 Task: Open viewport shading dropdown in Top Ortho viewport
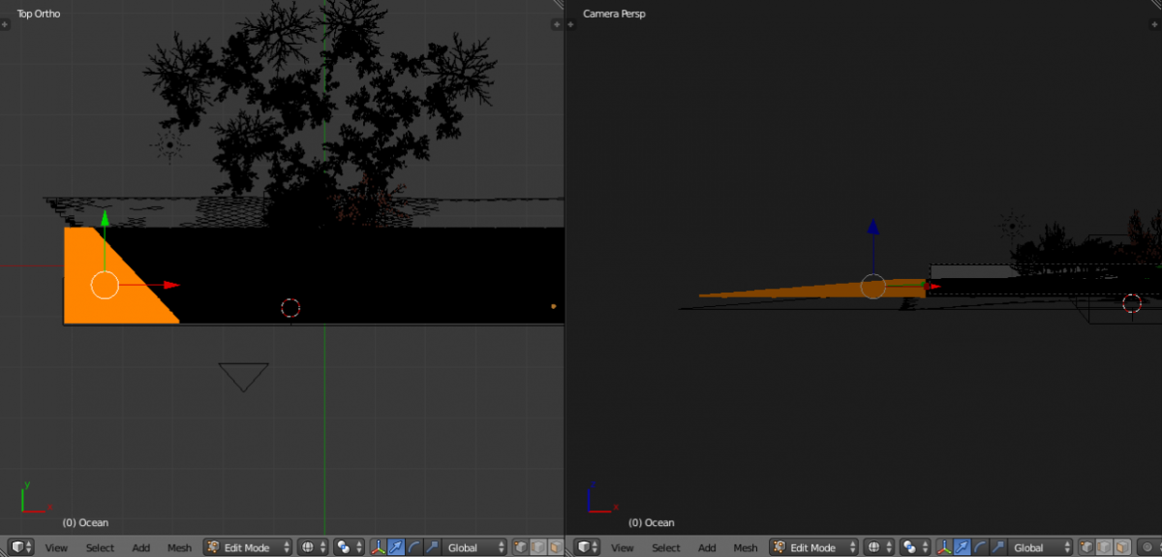pyautogui.click(x=312, y=547)
